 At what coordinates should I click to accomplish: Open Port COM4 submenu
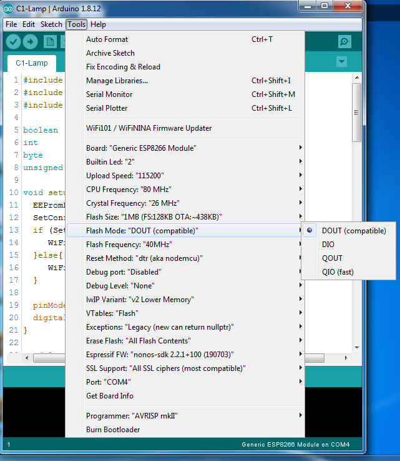point(185,382)
